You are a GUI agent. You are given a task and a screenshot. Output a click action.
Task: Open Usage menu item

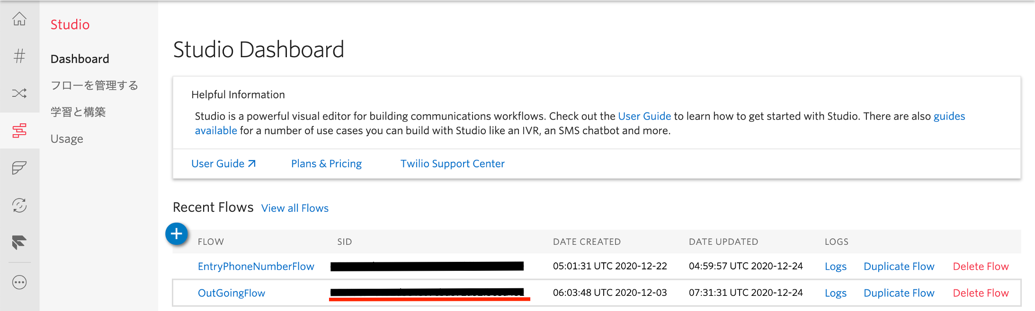pos(67,139)
